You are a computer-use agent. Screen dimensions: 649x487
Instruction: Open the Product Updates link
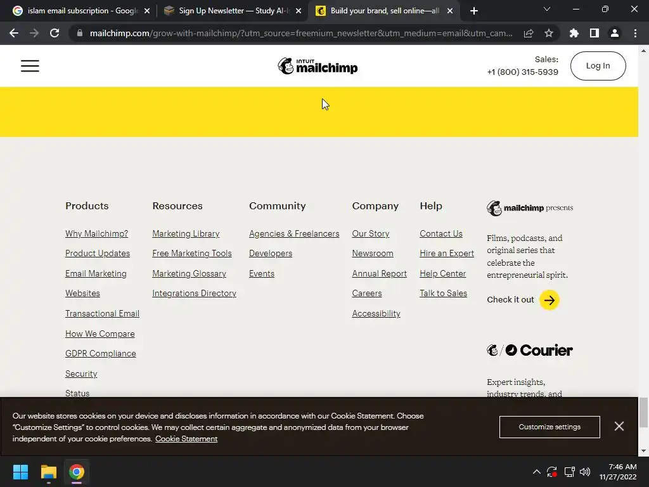click(97, 254)
